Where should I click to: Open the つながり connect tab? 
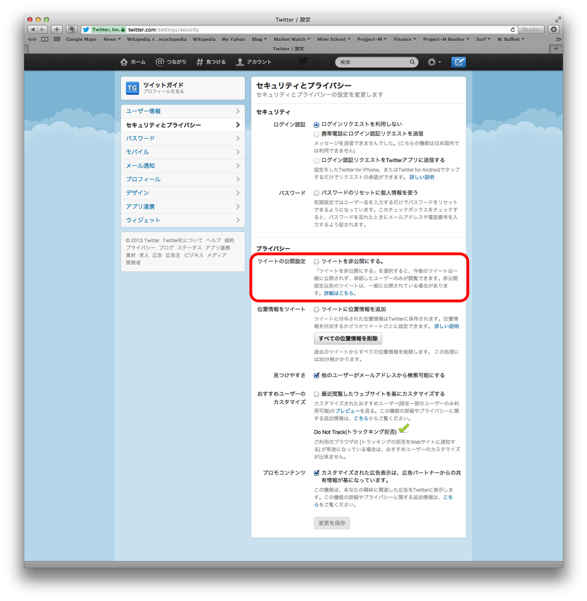tap(171, 62)
